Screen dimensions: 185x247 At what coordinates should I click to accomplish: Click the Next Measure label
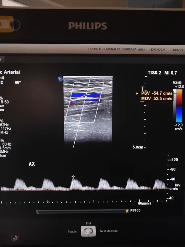click(x=109, y=231)
